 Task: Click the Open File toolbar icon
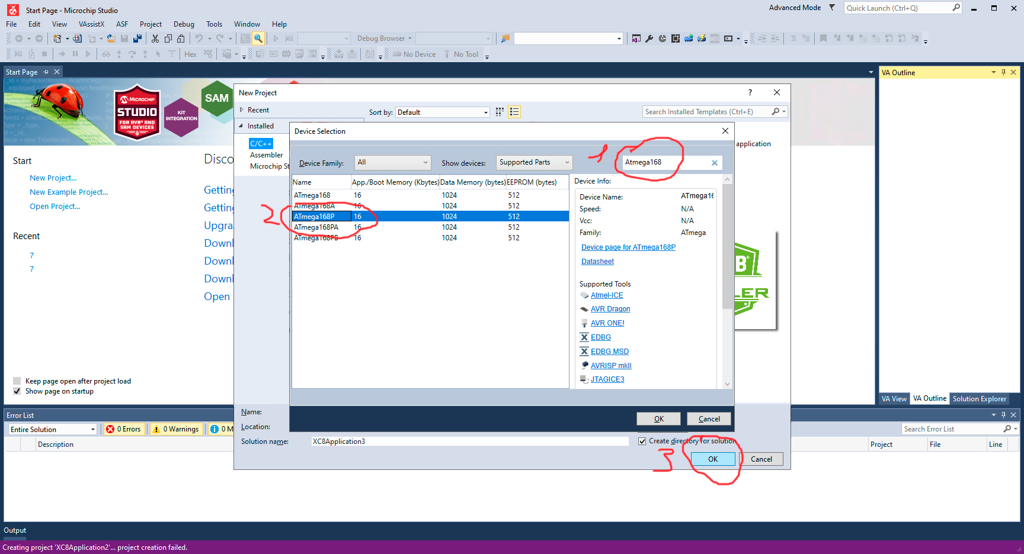click(x=111, y=38)
